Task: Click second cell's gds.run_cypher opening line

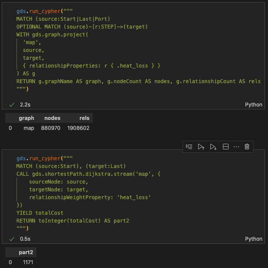Action: pyautogui.click(x=44, y=158)
